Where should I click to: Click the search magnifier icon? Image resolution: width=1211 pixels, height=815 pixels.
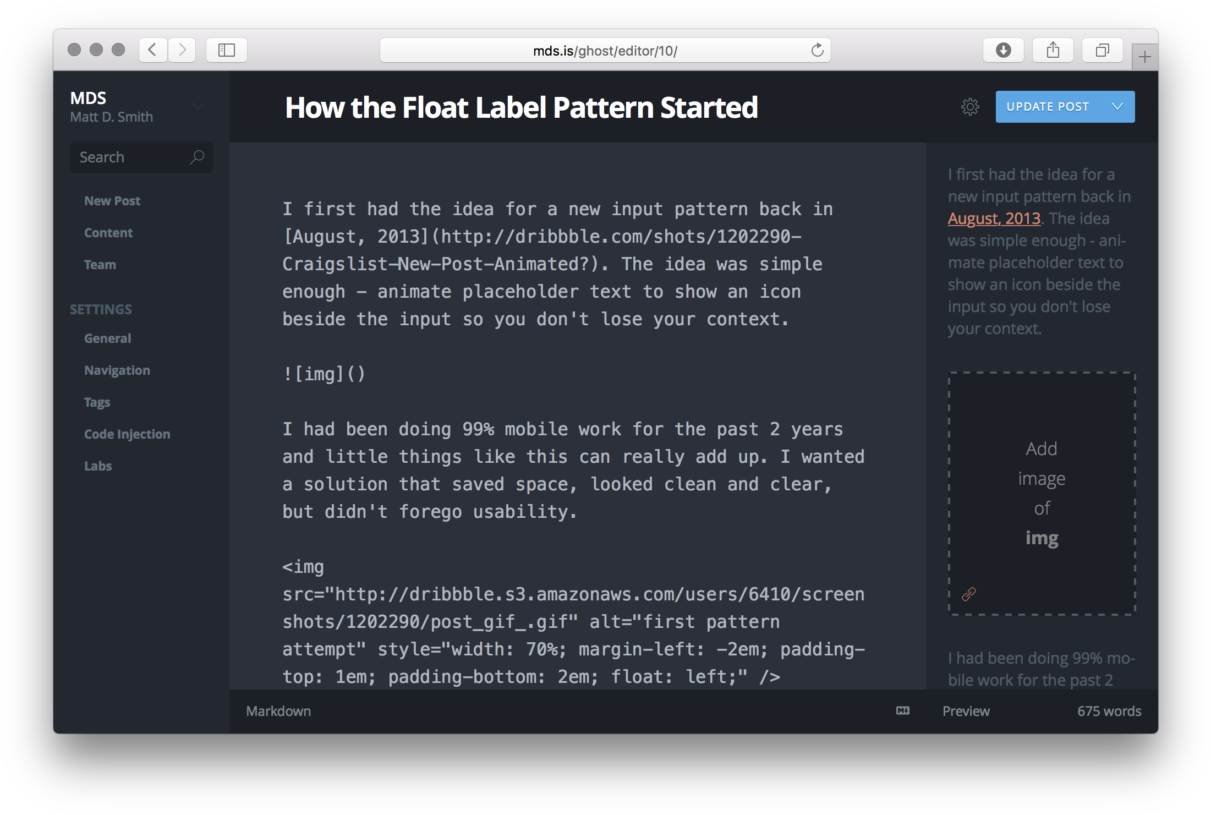196,157
